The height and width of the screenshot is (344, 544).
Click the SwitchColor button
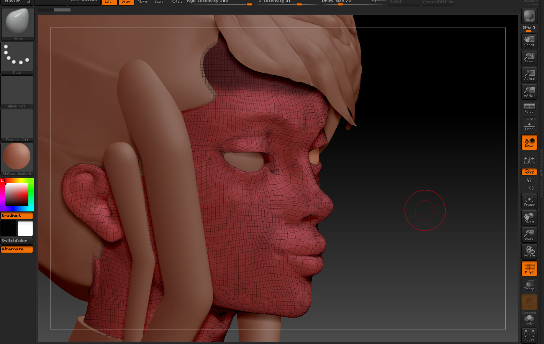(x=17, y=240)
